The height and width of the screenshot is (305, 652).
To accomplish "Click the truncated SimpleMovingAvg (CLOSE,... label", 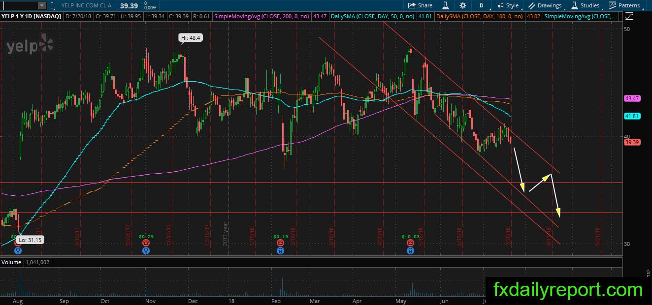I will (581, 16).
